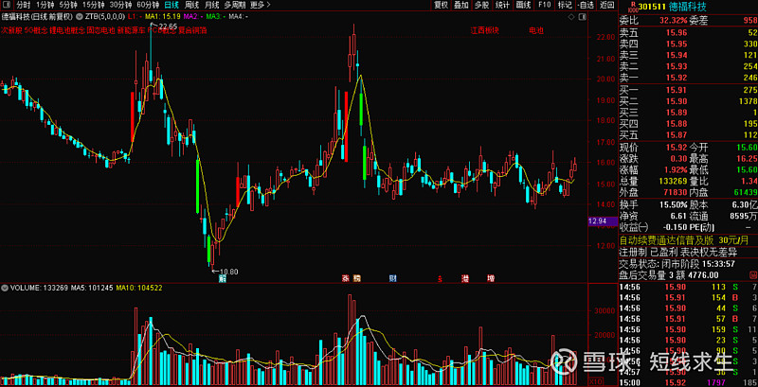Switch to 分时 intraday view

click(23, 6)
